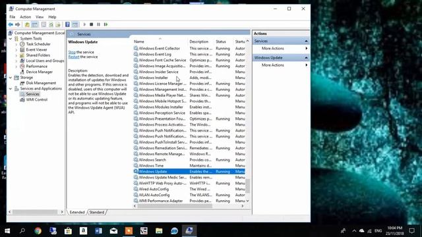
Task: Click the services list horizontal scrollbar
Action: coord(175,206)
